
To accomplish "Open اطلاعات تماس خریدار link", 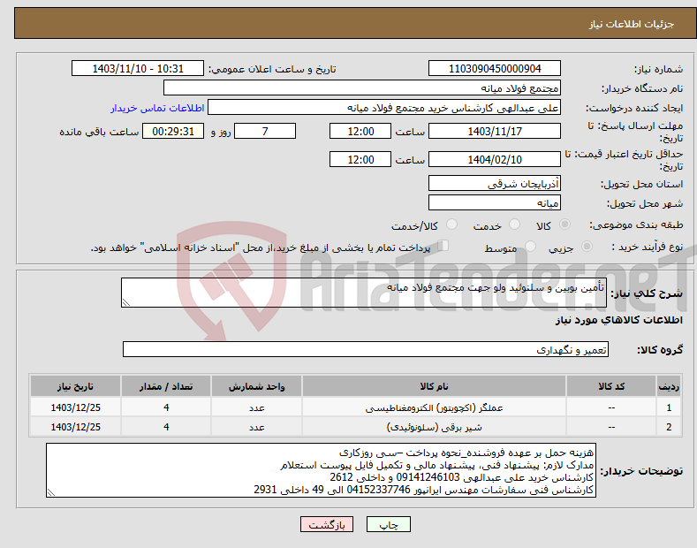I will 157,108.
